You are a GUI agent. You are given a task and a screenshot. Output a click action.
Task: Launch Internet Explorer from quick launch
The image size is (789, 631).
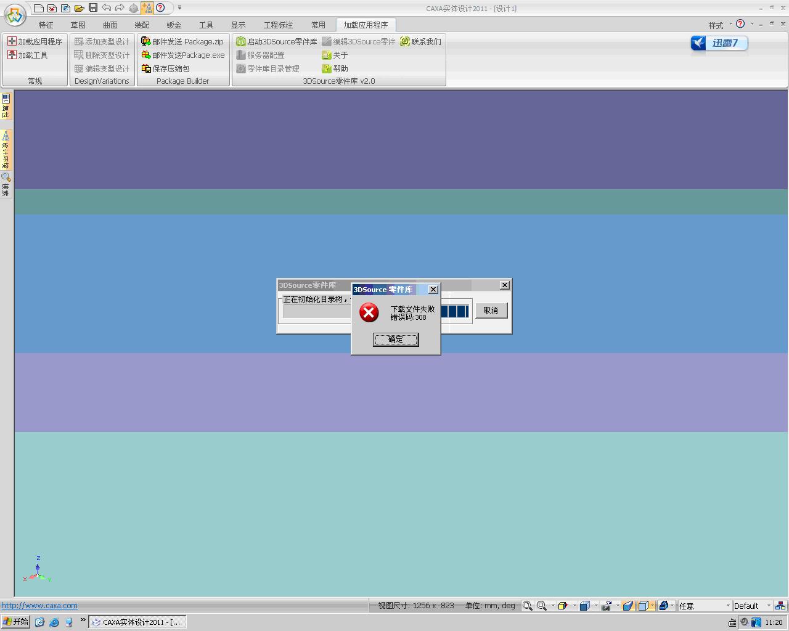point(54,622)
